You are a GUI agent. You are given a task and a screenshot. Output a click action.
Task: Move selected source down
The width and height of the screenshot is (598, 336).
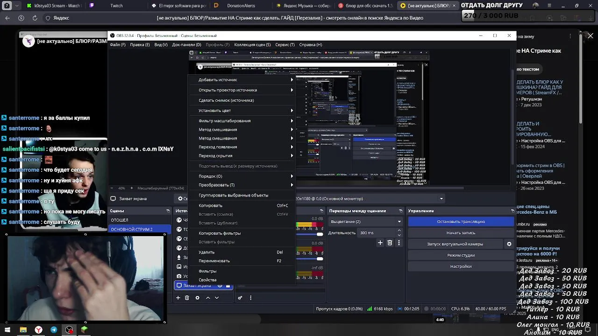[x=217, y=298]
